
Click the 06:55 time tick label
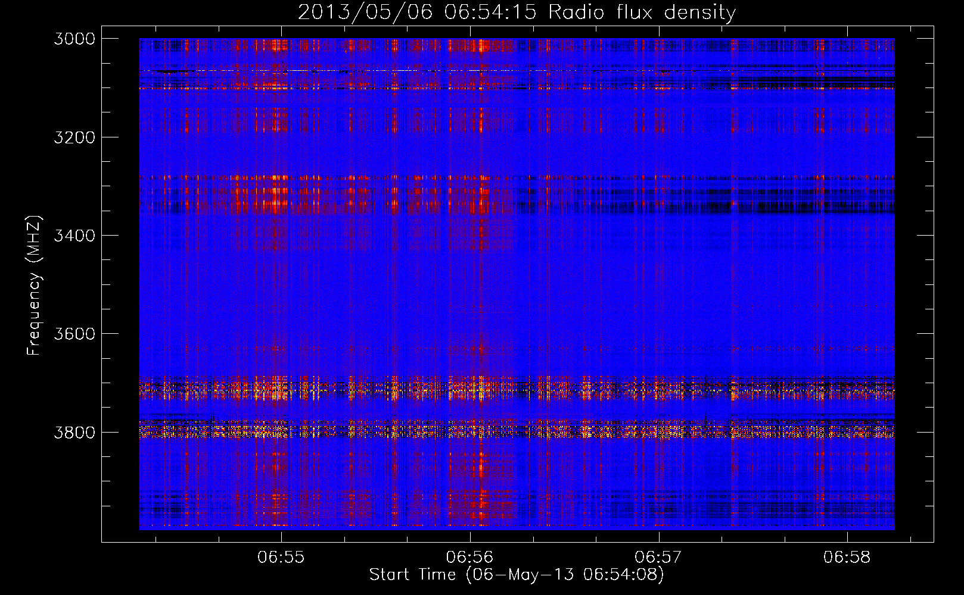(281, 558)
